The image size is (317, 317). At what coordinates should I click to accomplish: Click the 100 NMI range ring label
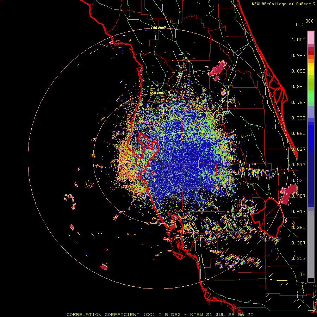[158, 28]
